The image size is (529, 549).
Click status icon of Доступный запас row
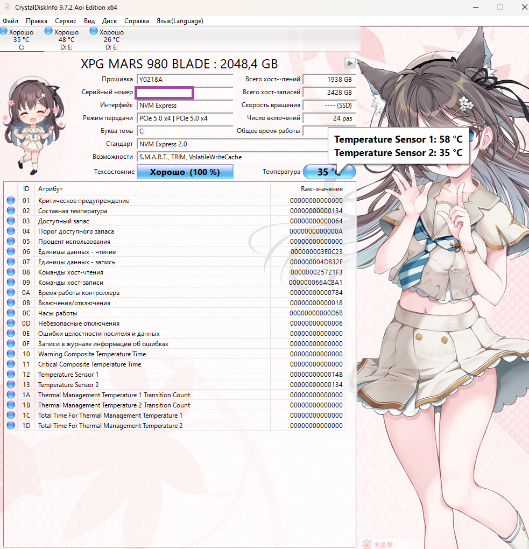point(11,221)
